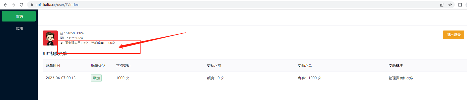This screenshot has width=467, height=100.
Task: Click the ID card icon beside 151****1324
Action: pos(62,38)
